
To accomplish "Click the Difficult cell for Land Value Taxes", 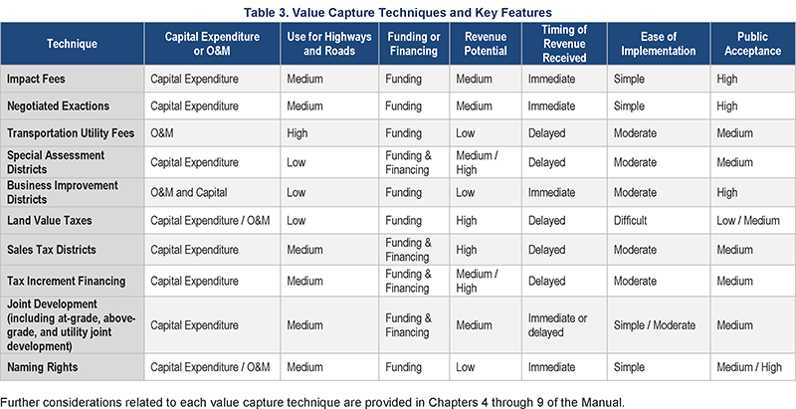I will [x=659, y=221].
